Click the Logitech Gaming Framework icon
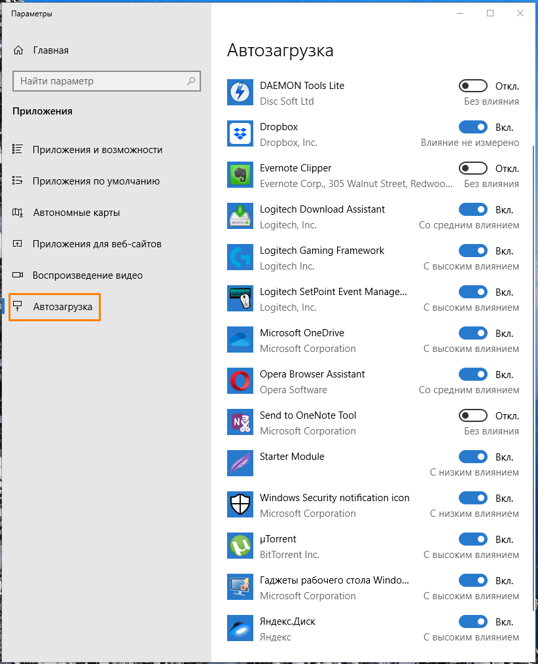Screen dimensions: 538x664 (240, 258)
